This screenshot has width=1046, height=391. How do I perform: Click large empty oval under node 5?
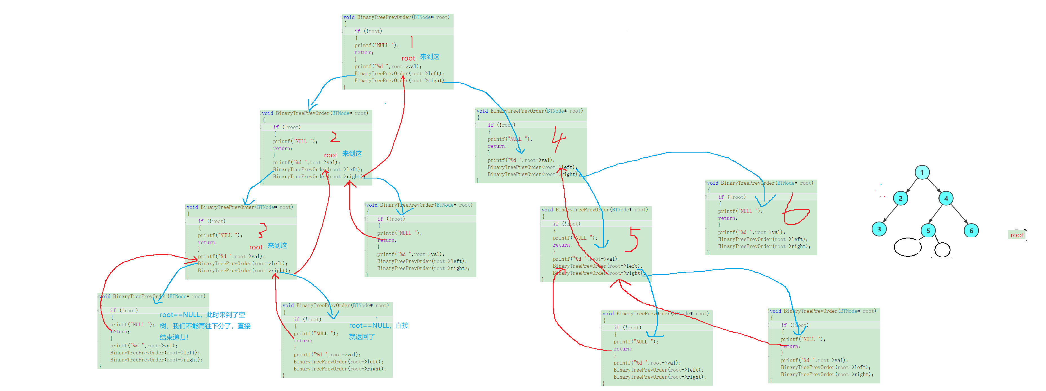click(907, 247)
